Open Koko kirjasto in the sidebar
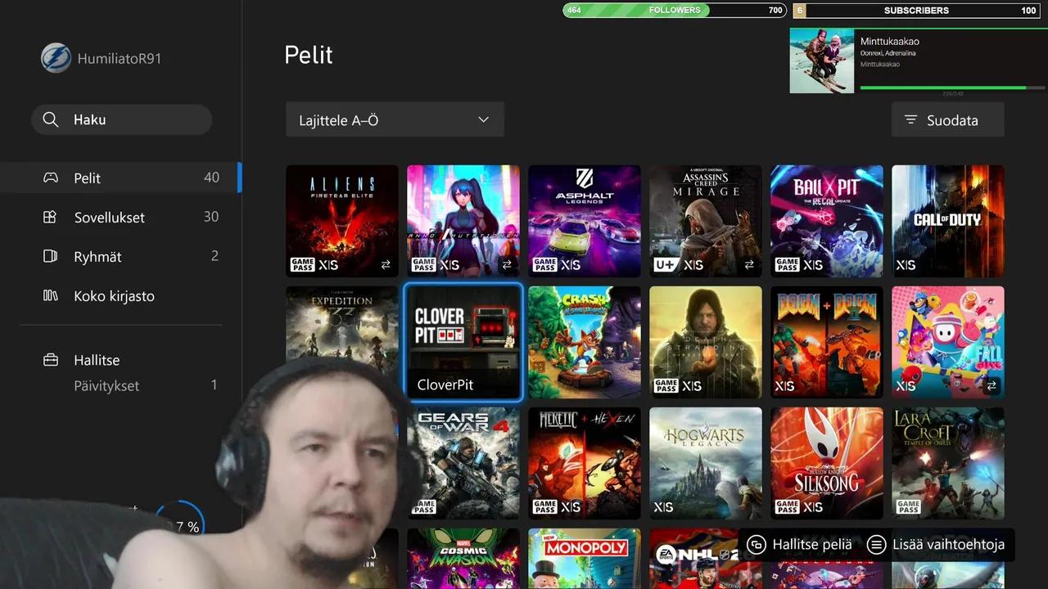1048x589 pixels. pos(121,295)
